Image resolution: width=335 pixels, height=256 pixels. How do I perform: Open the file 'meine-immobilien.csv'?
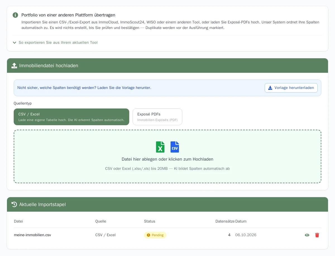coord(32,235)
